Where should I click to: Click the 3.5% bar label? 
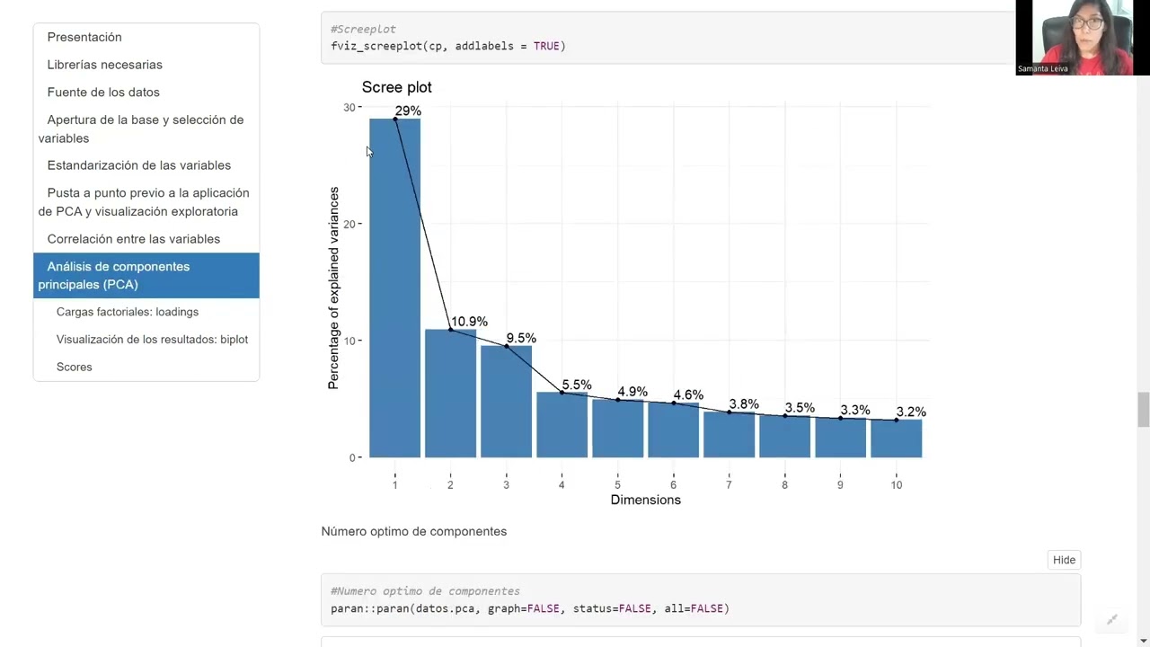[x=800, y=407]
